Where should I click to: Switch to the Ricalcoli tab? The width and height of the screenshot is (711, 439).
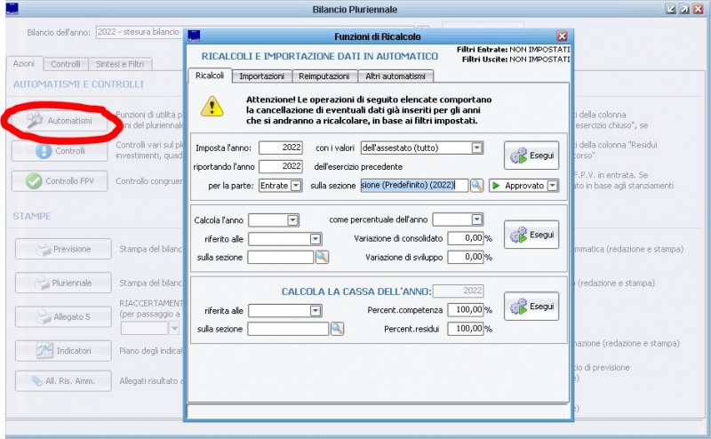[x=210, y=76]
